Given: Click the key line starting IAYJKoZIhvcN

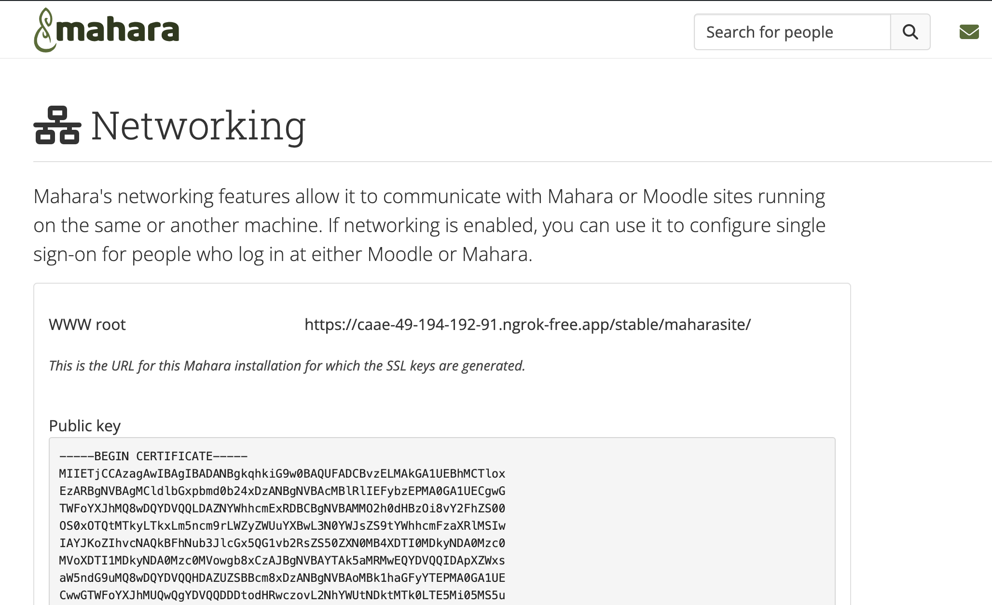Looking at the screenshot, I should coord(282,543).
